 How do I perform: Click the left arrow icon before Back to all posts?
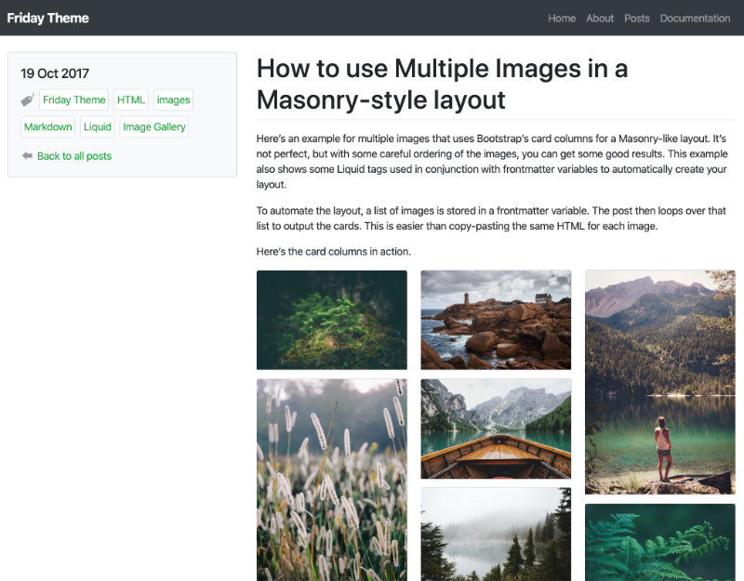point(27,155)
